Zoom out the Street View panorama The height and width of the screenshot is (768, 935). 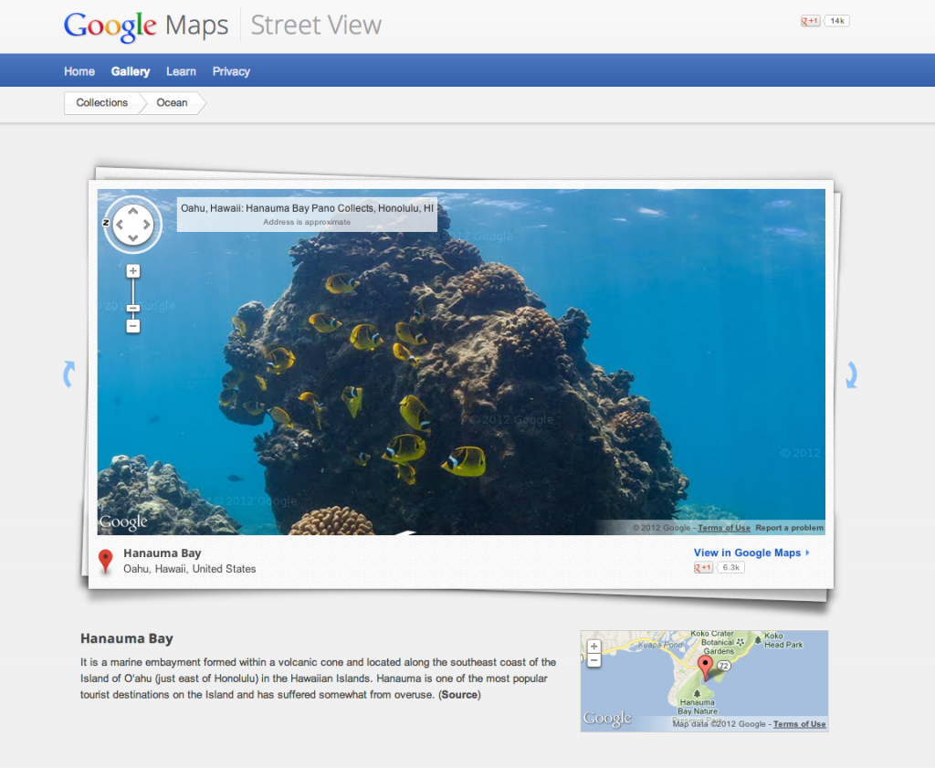[133, 326]
